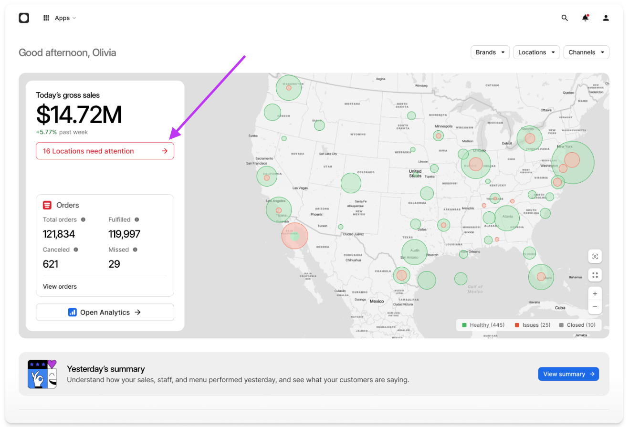Viewport: 629px width, 427px height.
Task: Click the search magnifier icon
Action: (565, 18)
